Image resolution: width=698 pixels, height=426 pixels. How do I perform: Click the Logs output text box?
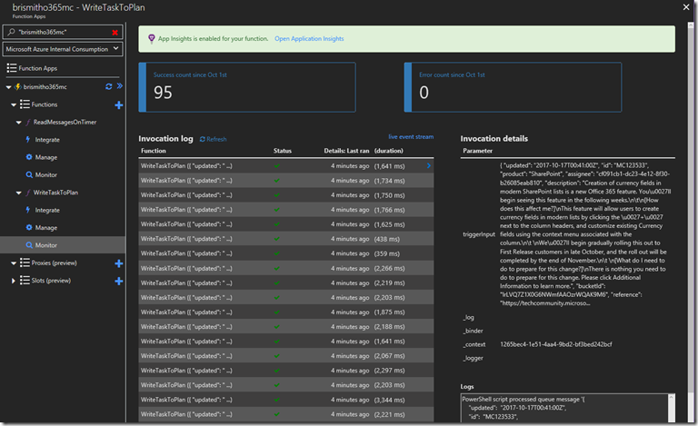(x=563, y=408)
